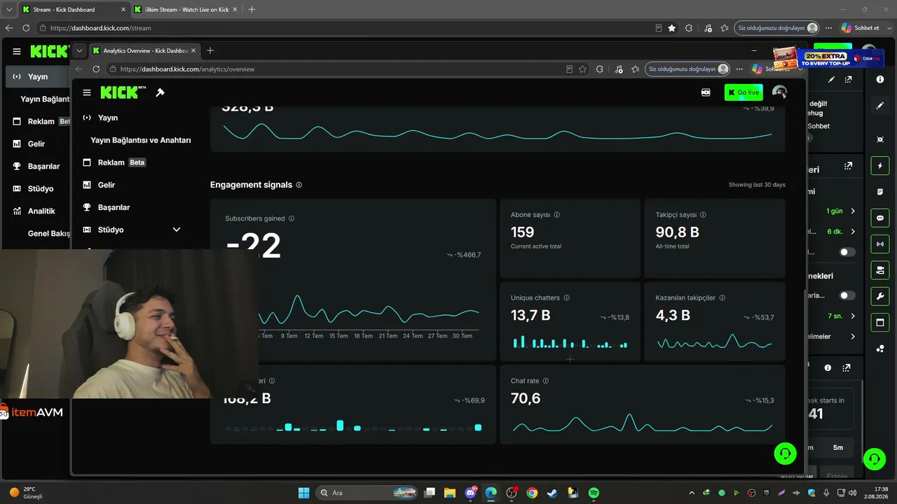Toggle the lightning quick actions button
The height and width of the screenshot is (504, 897).
click(880, 166)
